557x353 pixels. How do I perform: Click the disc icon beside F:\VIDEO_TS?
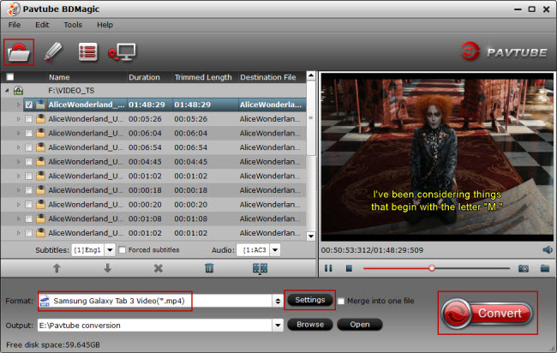point(18,91)
